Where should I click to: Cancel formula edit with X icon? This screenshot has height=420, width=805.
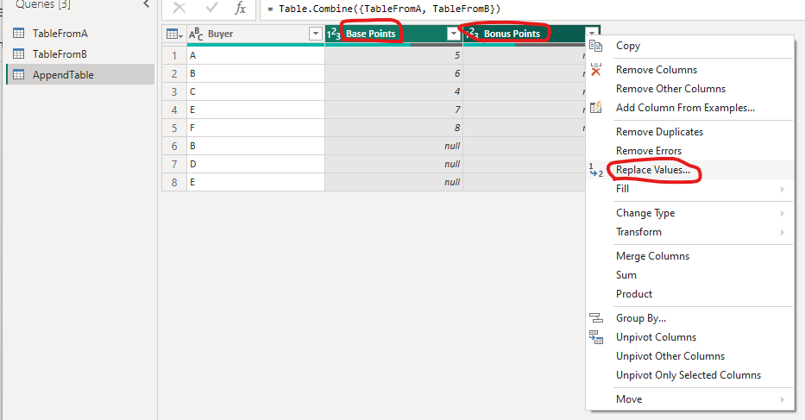179,8
